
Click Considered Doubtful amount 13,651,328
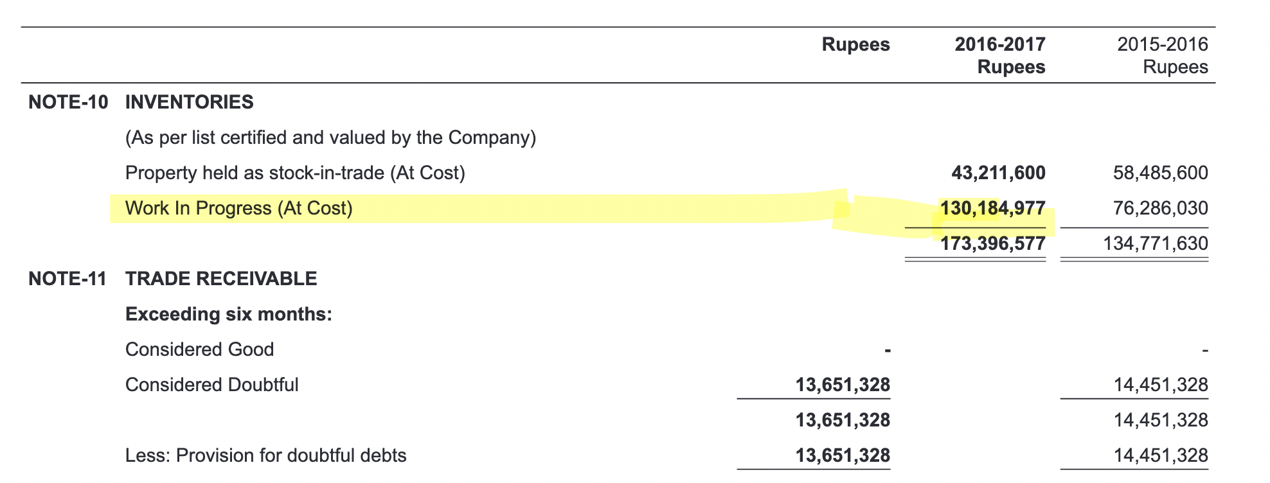point(843,385)
